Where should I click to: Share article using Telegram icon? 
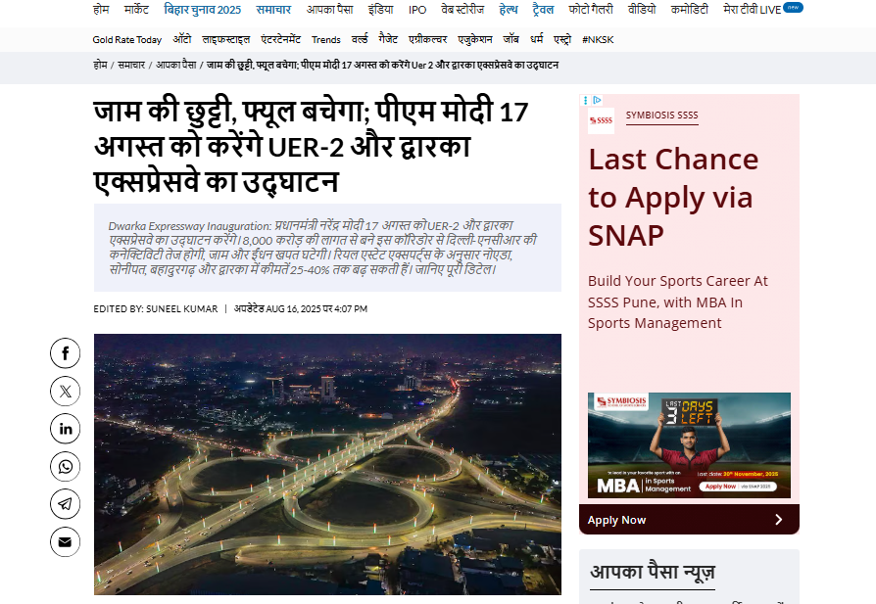65,504
